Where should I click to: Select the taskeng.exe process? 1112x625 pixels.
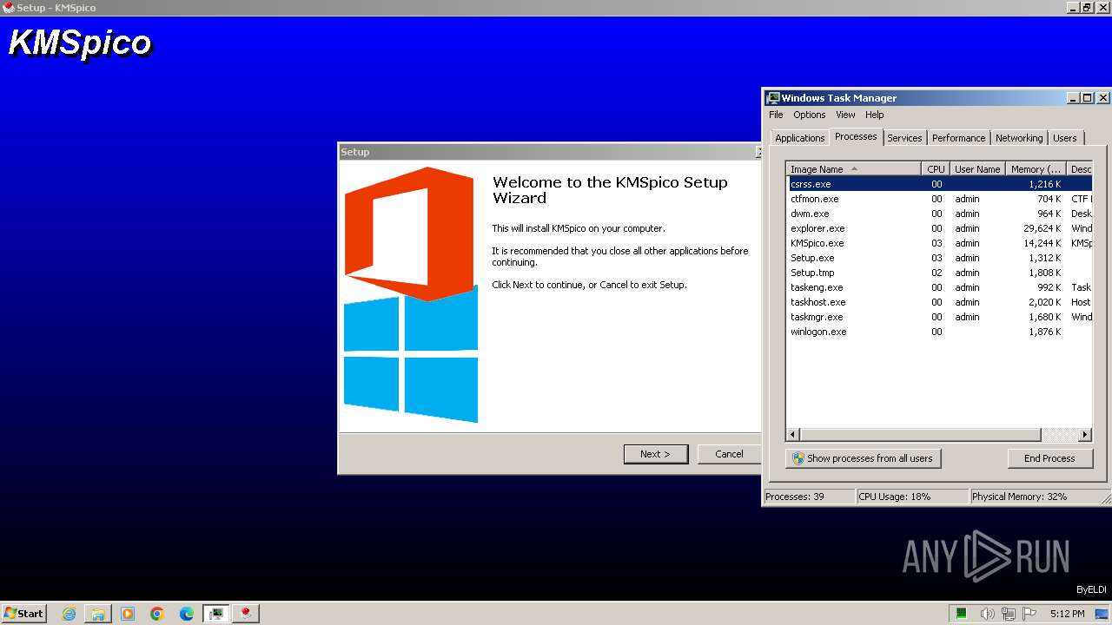click(x=939, y=287)
